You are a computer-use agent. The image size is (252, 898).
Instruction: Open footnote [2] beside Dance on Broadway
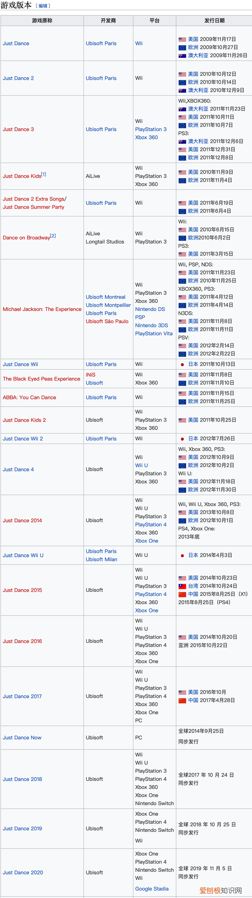[53, 236]
